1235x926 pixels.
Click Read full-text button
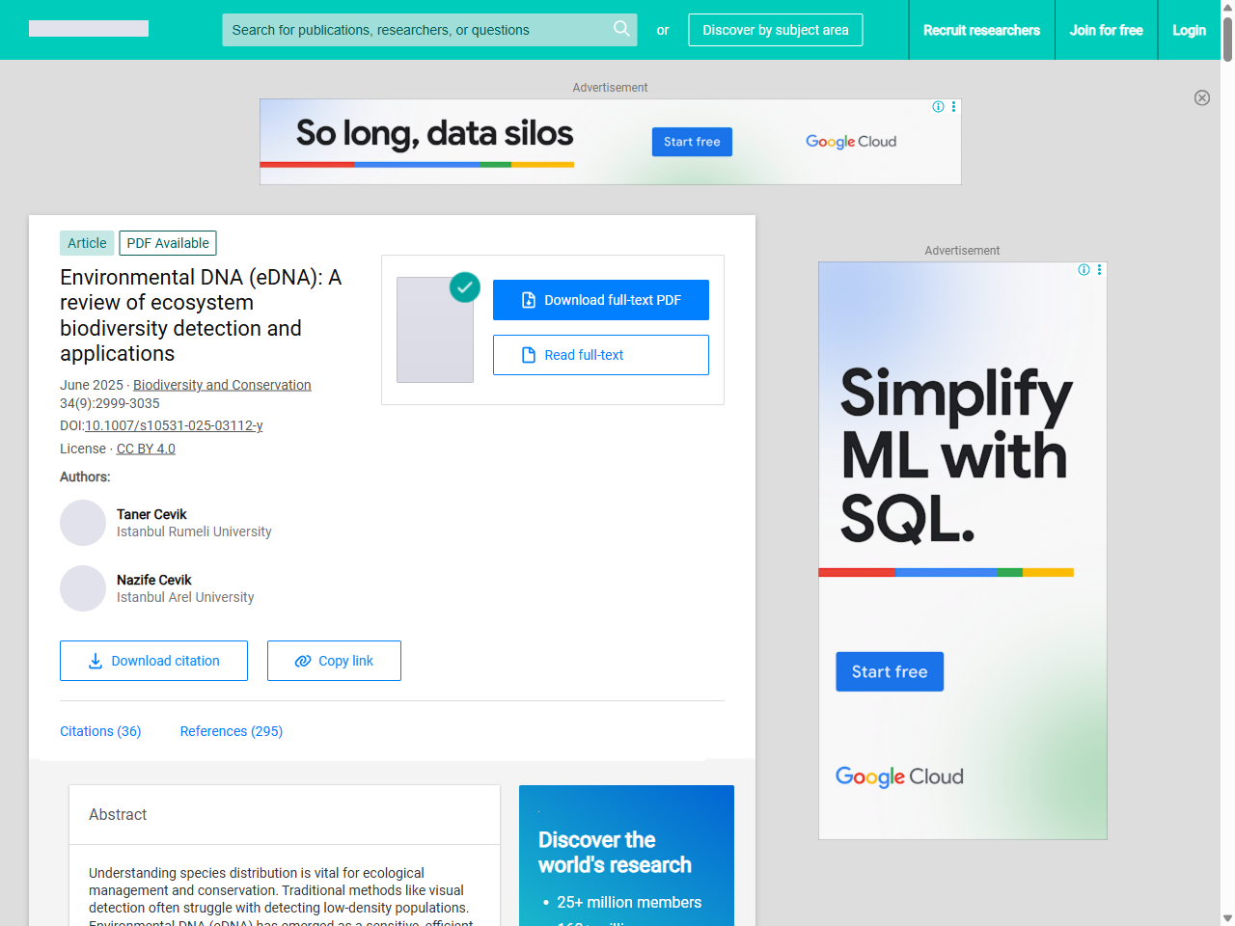coord(601,355)
